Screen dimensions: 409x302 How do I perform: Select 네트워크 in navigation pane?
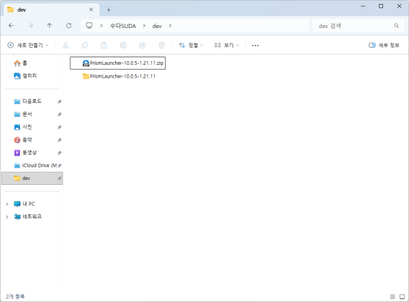[28, 217]
